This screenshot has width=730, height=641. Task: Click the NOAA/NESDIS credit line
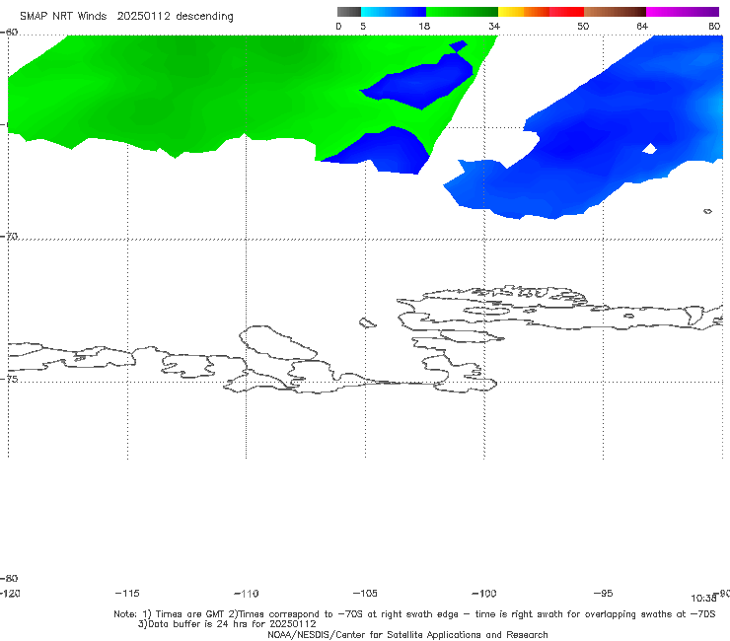(x=407, y=634)
